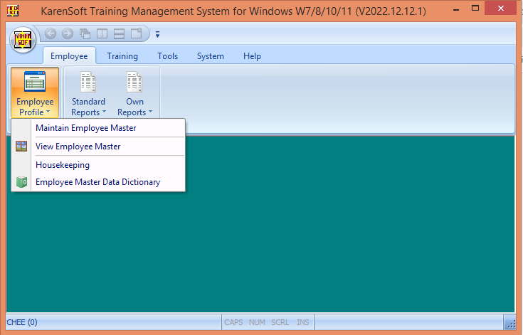Image resolution: width=523 pixels, height=335 pixels.
Task: Click the CHEE (0) status bar text
Action: [x=22, y=322]
